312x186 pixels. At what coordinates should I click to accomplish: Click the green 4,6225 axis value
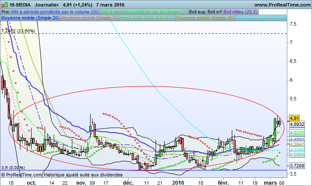coord(297,133)
